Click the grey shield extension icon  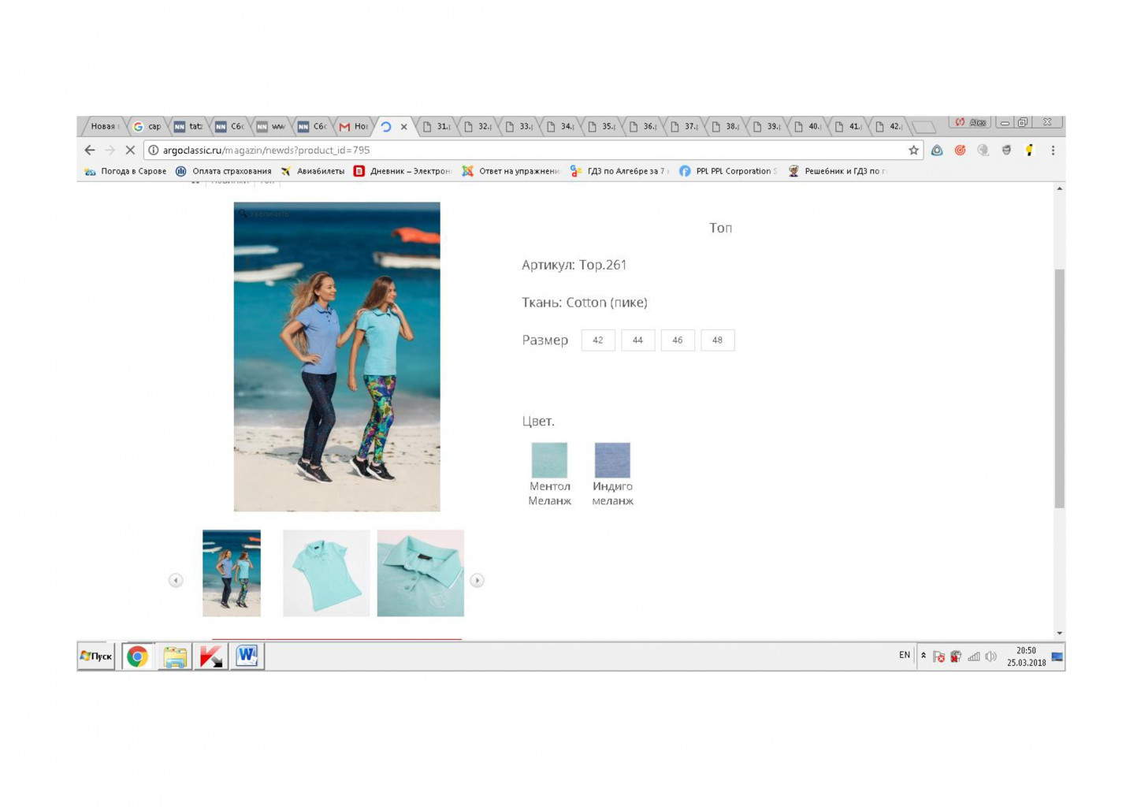tap(1006, 150)
